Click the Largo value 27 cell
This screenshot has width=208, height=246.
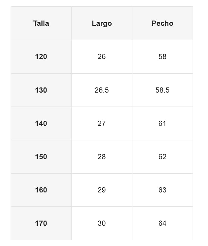click(x=102, y=123)
